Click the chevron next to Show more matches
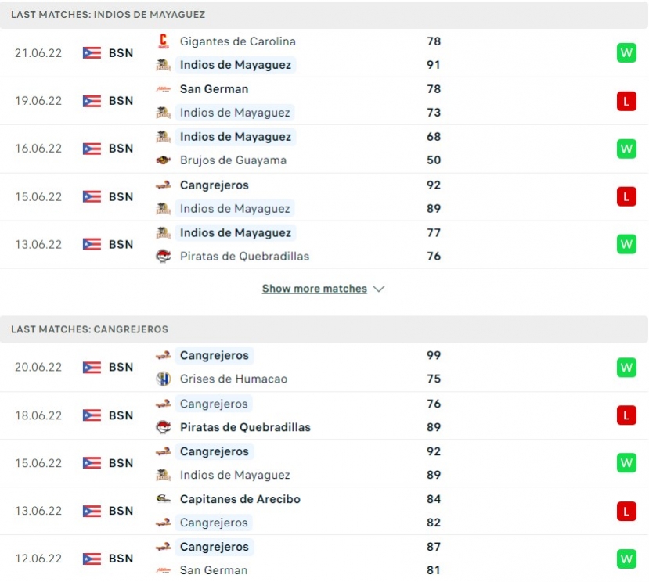Screen dimensions: 649x582 [x=379, y=289]
